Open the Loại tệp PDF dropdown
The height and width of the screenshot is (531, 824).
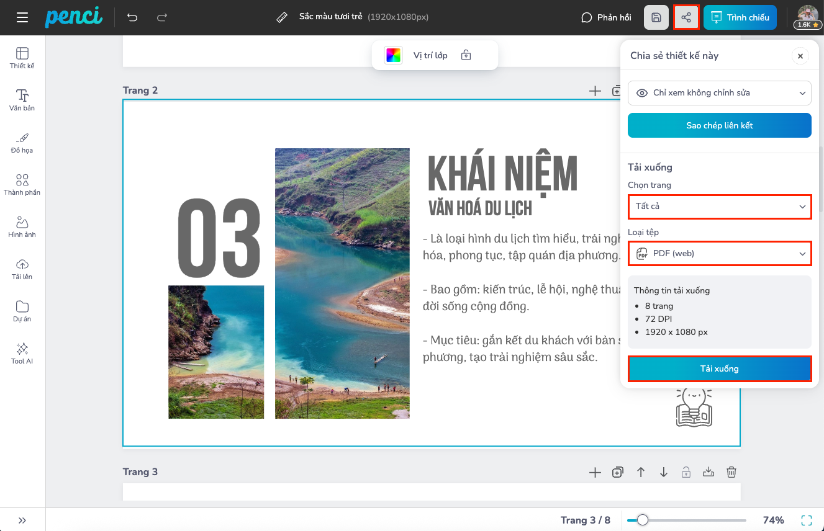coord(719,254)
